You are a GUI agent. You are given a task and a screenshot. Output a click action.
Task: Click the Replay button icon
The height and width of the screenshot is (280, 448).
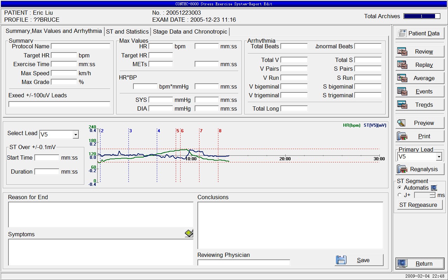click(x=402, y=65)
